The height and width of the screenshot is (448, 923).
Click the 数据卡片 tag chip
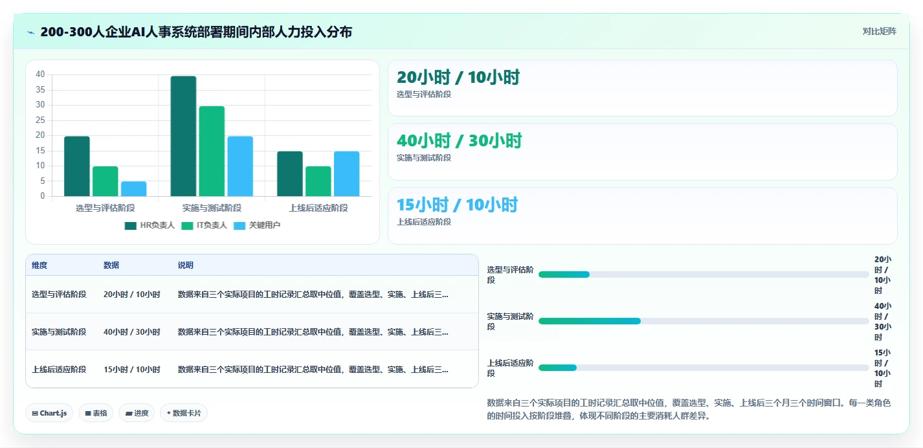pos(184,413)
